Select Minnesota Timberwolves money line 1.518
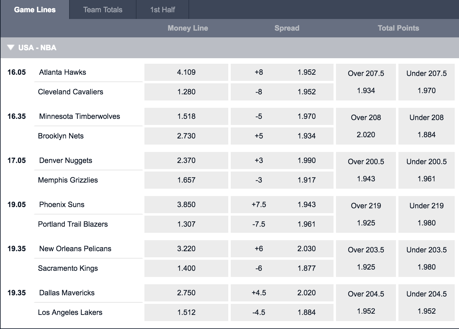 coord(186,116)
